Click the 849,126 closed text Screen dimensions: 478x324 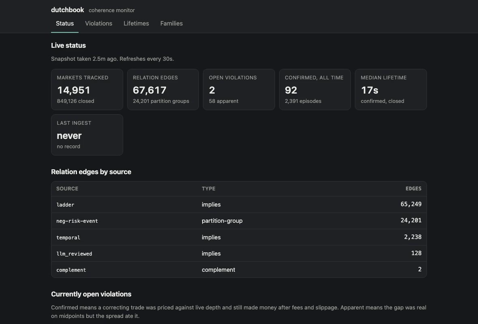(75, 101)
